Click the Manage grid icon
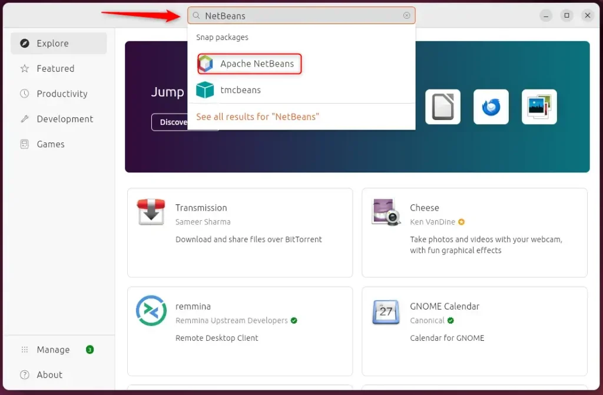This screenshot has width=603, height=395. tap(25, 350)
